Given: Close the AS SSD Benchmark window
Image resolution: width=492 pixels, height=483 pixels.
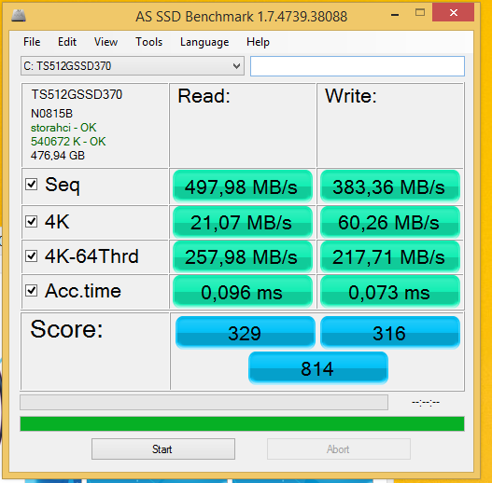Looking at the screenshot, I should 453,12.
